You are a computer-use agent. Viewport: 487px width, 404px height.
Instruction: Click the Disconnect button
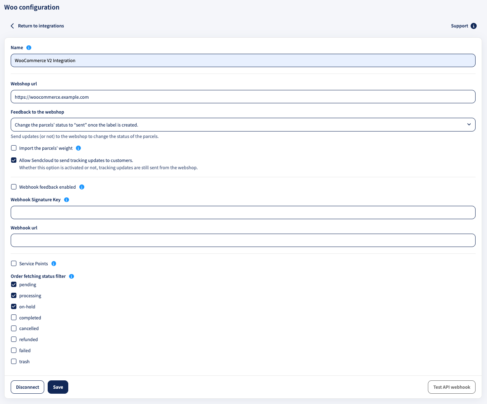(27, 387)
